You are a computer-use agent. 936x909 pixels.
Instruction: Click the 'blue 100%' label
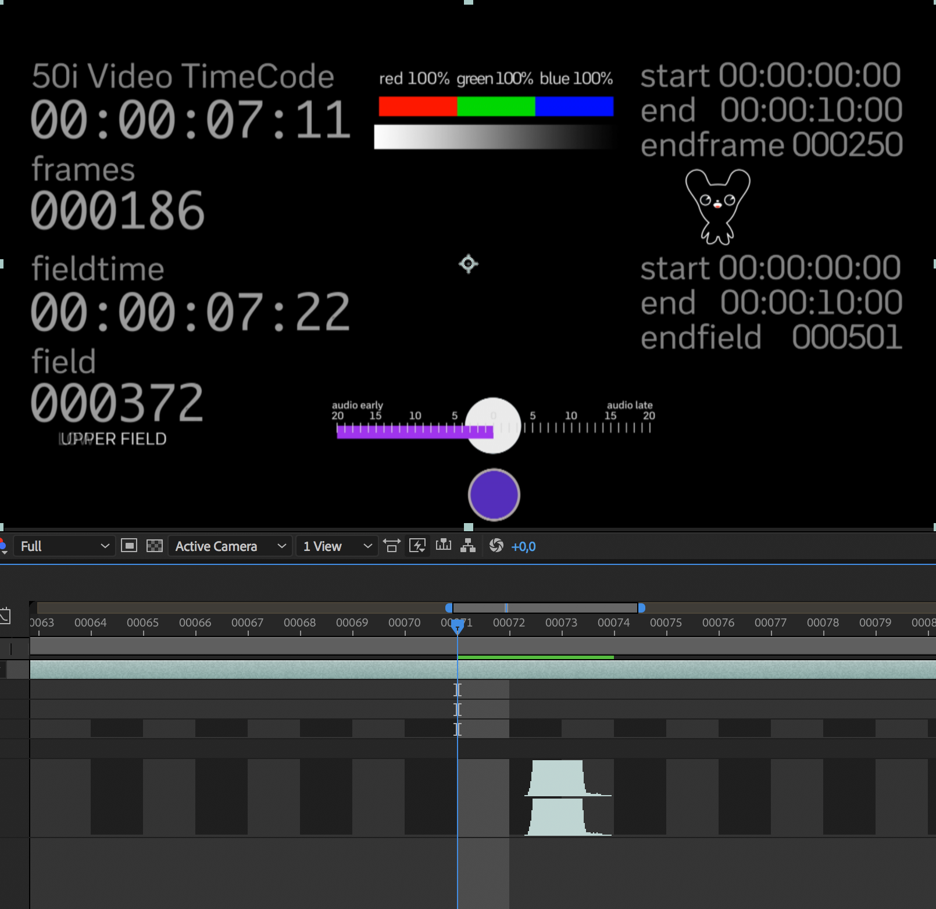pyautogui.click(x=576, y=78)
